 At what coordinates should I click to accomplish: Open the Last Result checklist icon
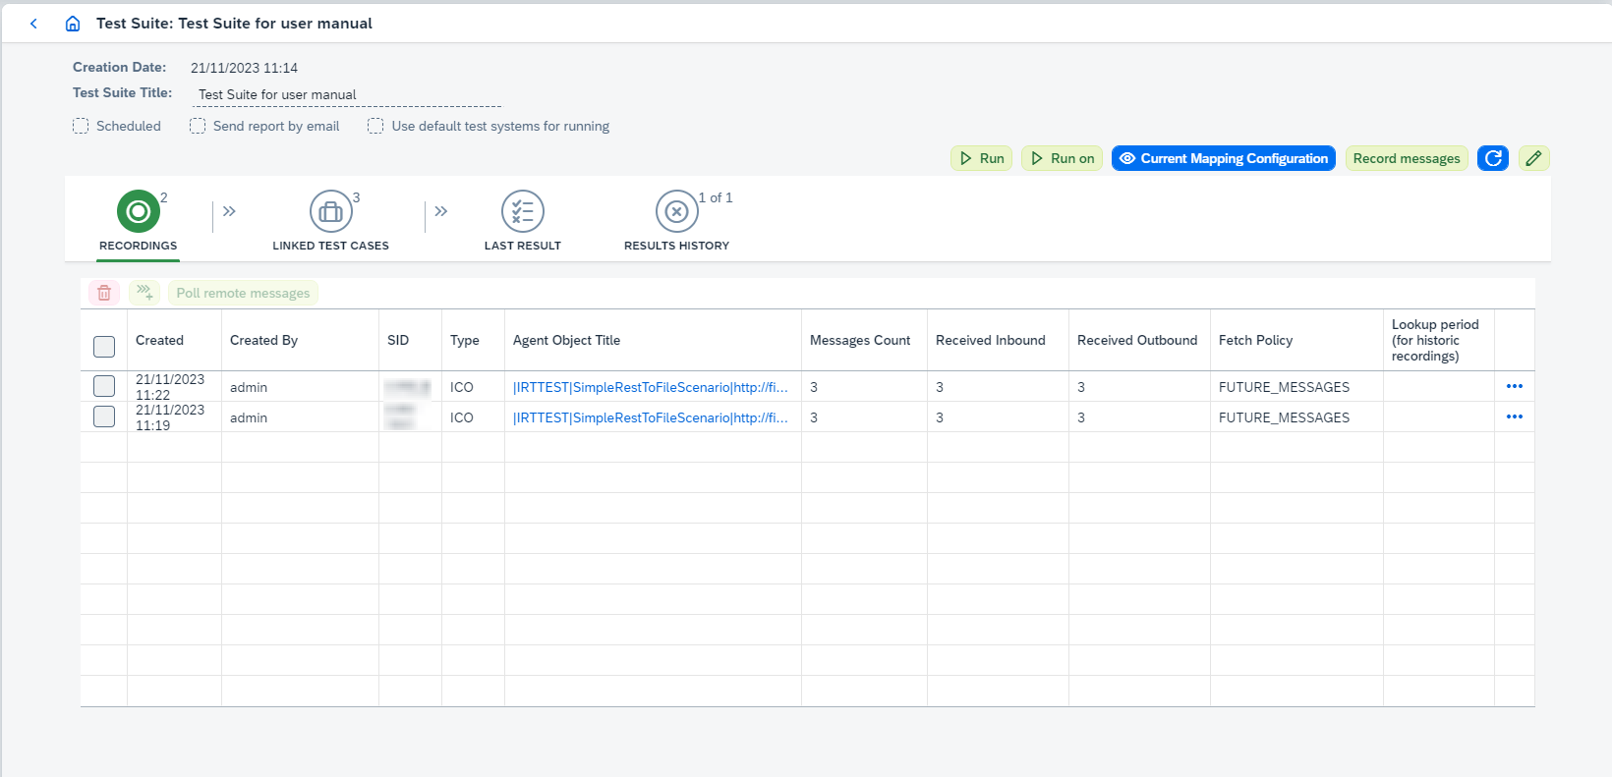(x=523, y=211)
